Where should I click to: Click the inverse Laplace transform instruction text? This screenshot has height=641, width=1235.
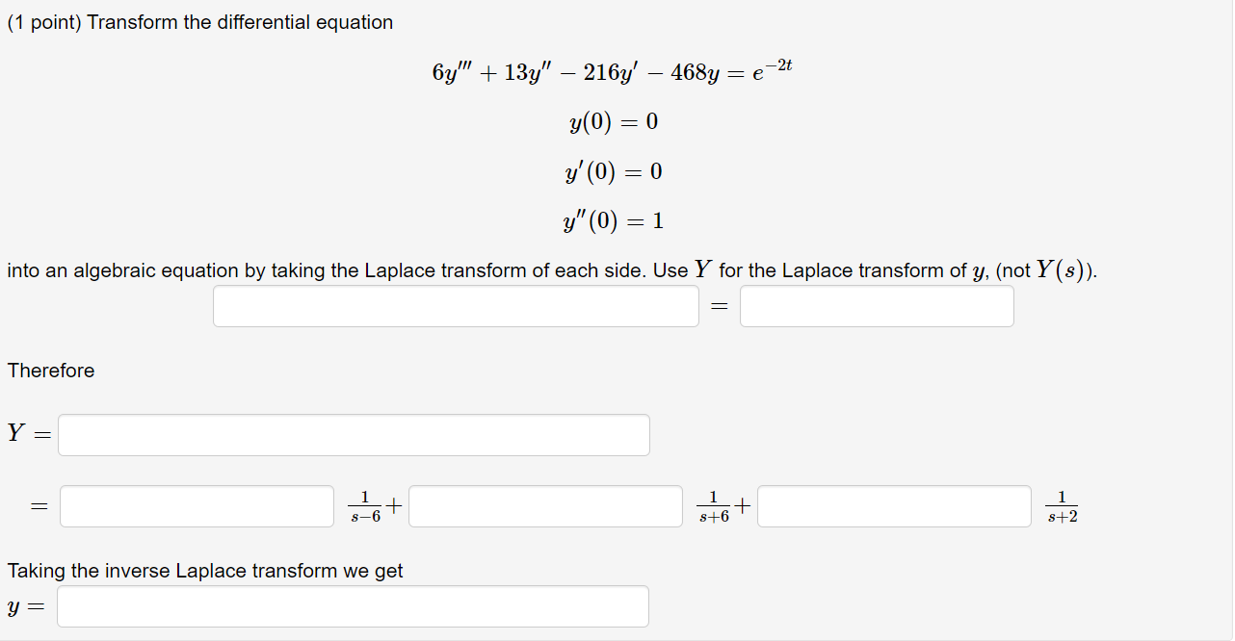click(x=205, y=571)
